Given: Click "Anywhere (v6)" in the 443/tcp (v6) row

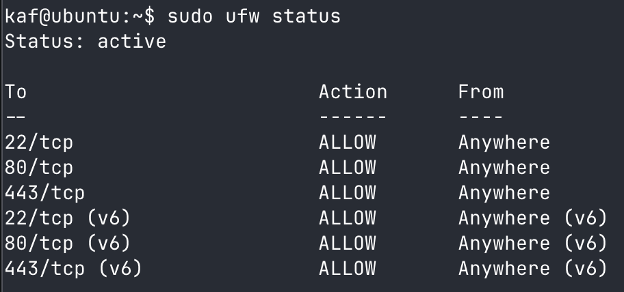Looking at the screenshot, I should (532, 268).
